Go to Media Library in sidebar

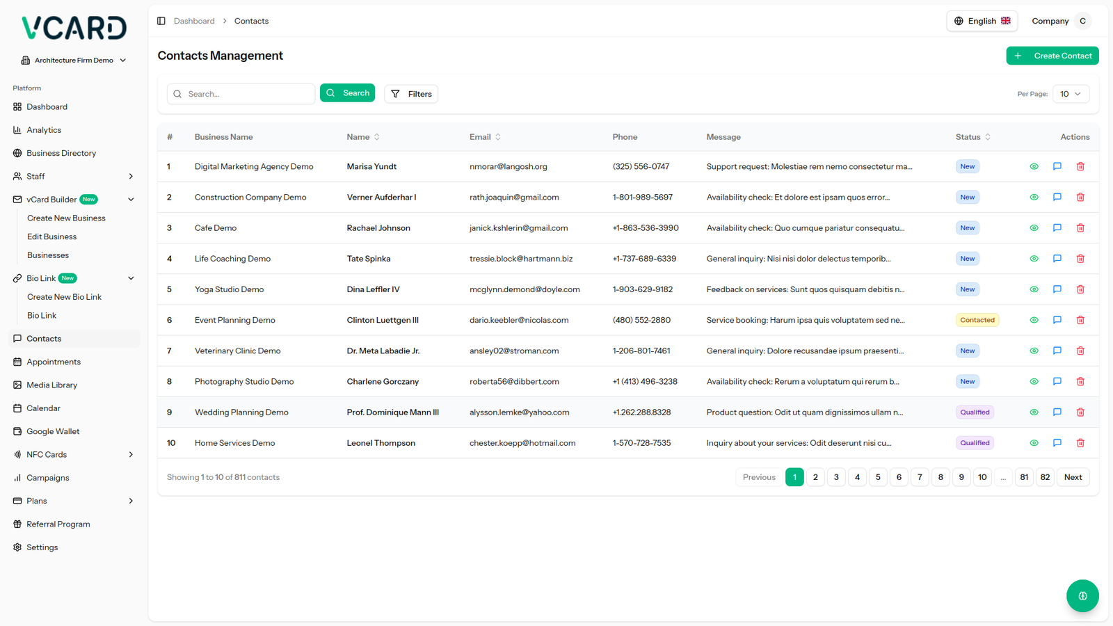tap(51, 385)
